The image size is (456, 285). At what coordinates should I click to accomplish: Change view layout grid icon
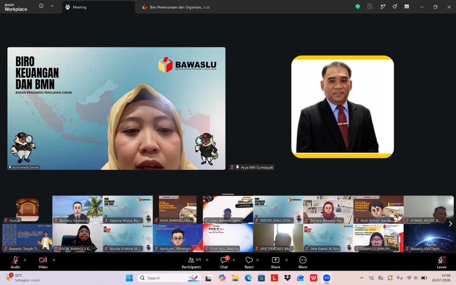point(407,7)
